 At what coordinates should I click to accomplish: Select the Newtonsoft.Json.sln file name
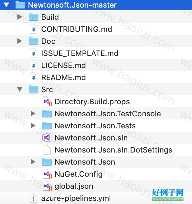pyautogui.click(x=91, y=138)
